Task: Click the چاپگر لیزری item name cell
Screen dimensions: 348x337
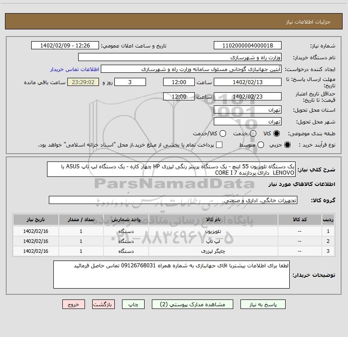Action: (x=213, y=251)
